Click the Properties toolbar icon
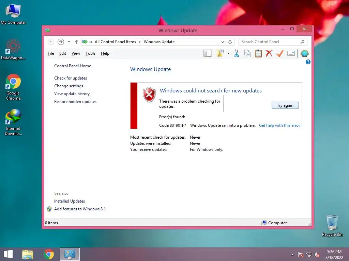Image resolution: width=349 pixels, height=261 pixels. [291, 53]
